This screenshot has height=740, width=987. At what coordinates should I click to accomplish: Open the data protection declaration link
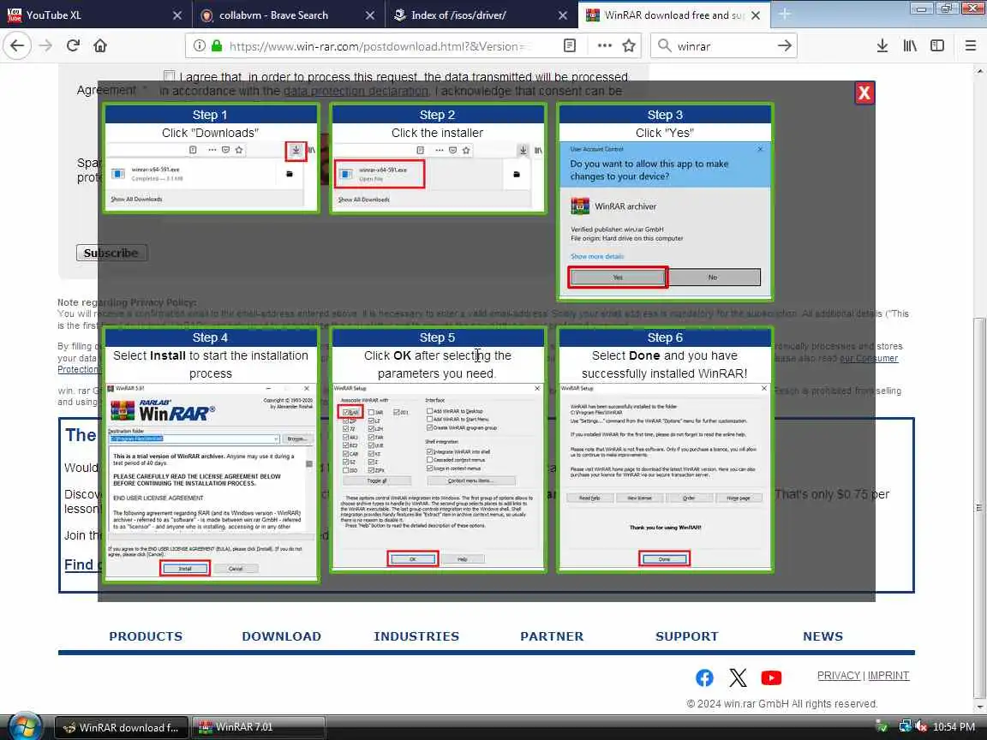coord(356,92)
